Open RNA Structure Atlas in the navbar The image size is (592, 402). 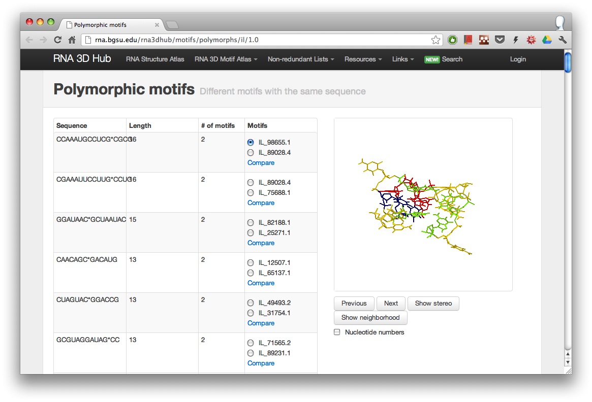[155, 59]
